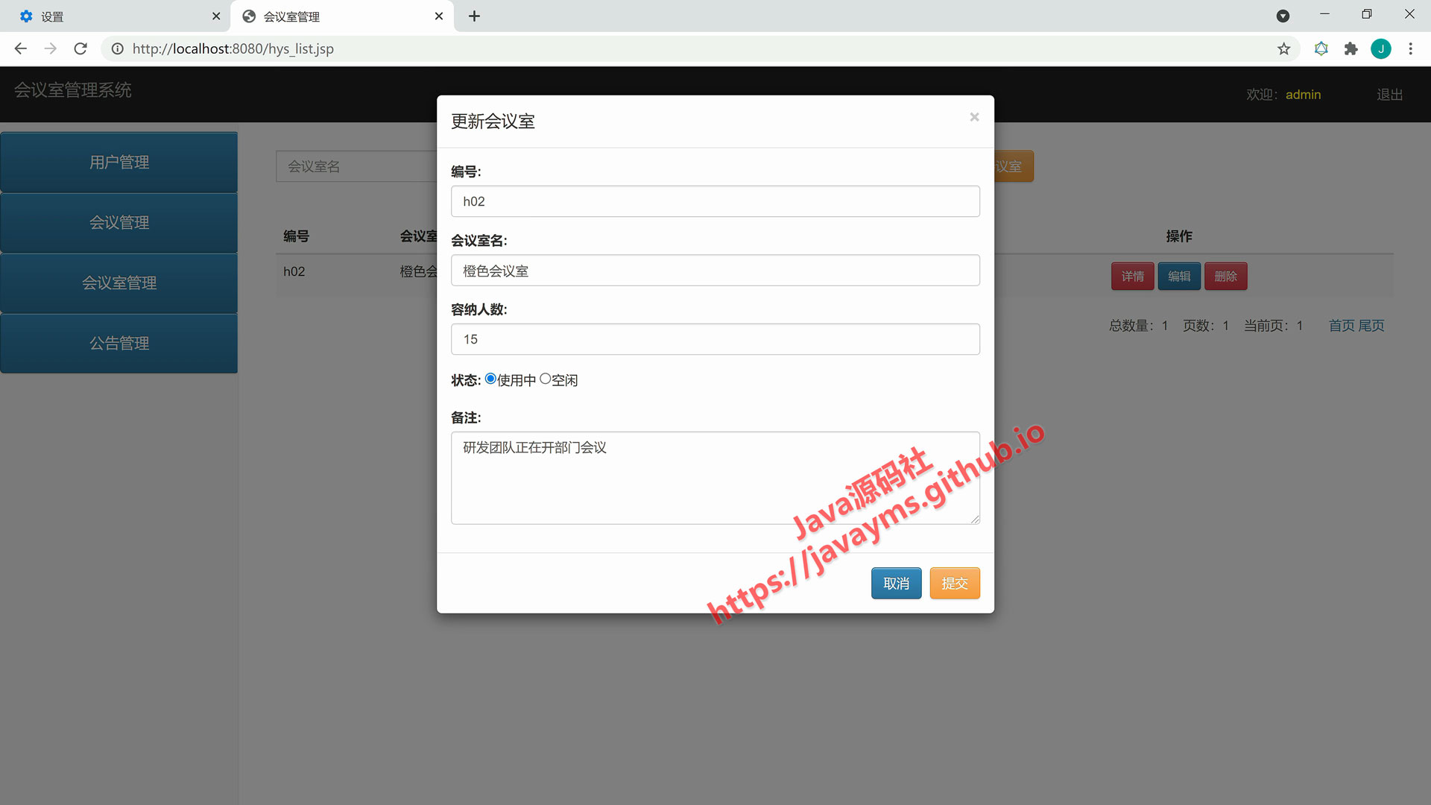
Task: Click the 编号 column header in table
Action: tap(296, 236)
